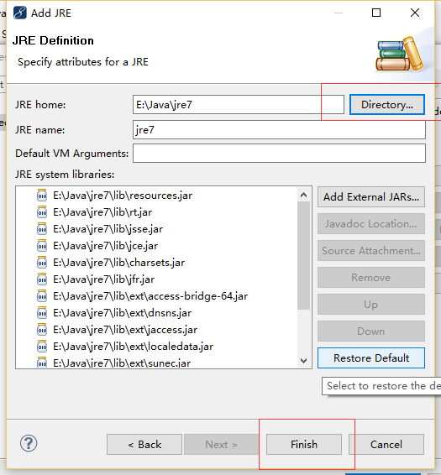The height and width of the screenshot is (475, 441).
Task: Click the Down button
Action: pyautogui.click(x=371, y=331)
